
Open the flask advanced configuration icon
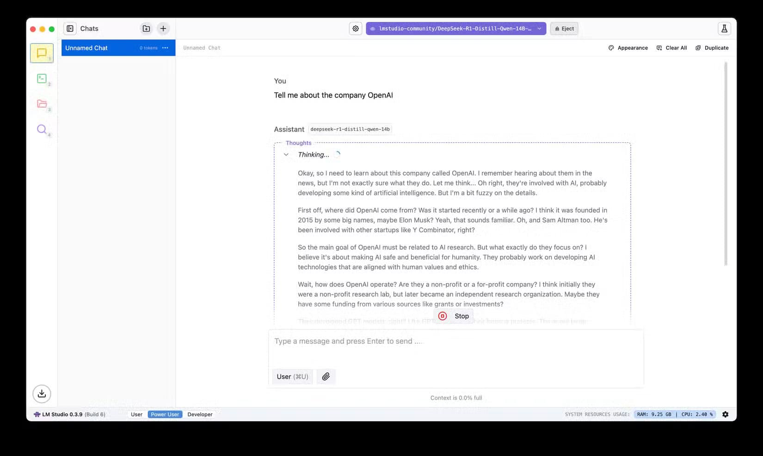(x=724, y=29)
